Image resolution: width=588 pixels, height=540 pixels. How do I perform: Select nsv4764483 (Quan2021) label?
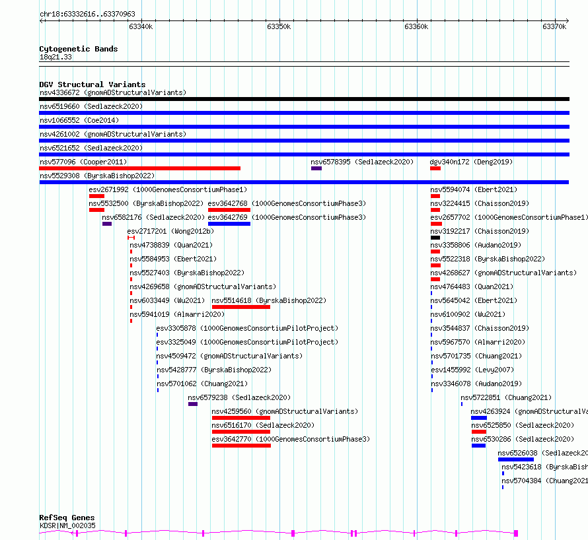472,287
